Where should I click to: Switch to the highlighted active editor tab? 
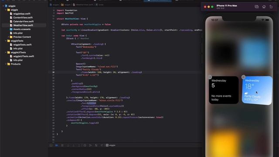coord(158,1)
